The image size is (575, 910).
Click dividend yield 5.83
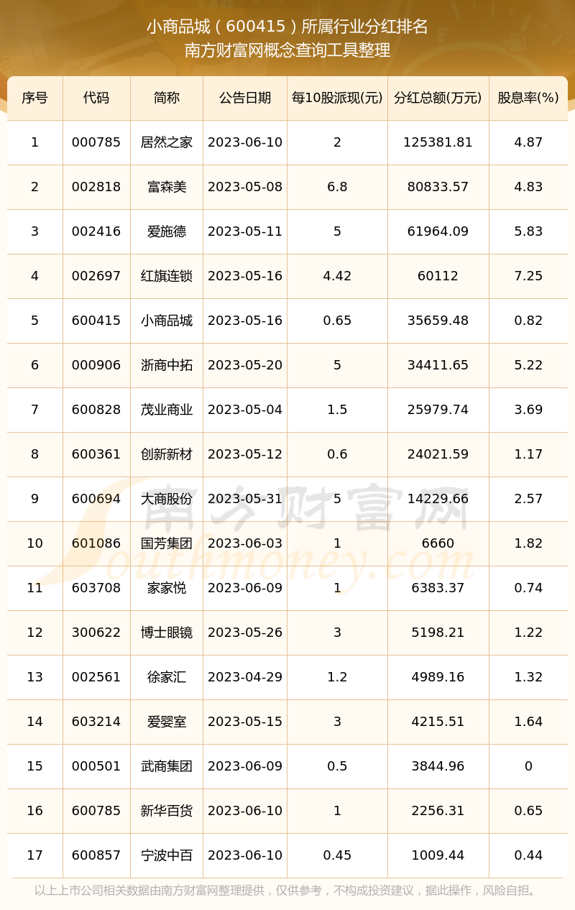coord(528,231)
